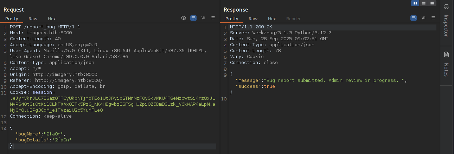
Task: Show \n characters in Response panel
Action: [423, 18]
